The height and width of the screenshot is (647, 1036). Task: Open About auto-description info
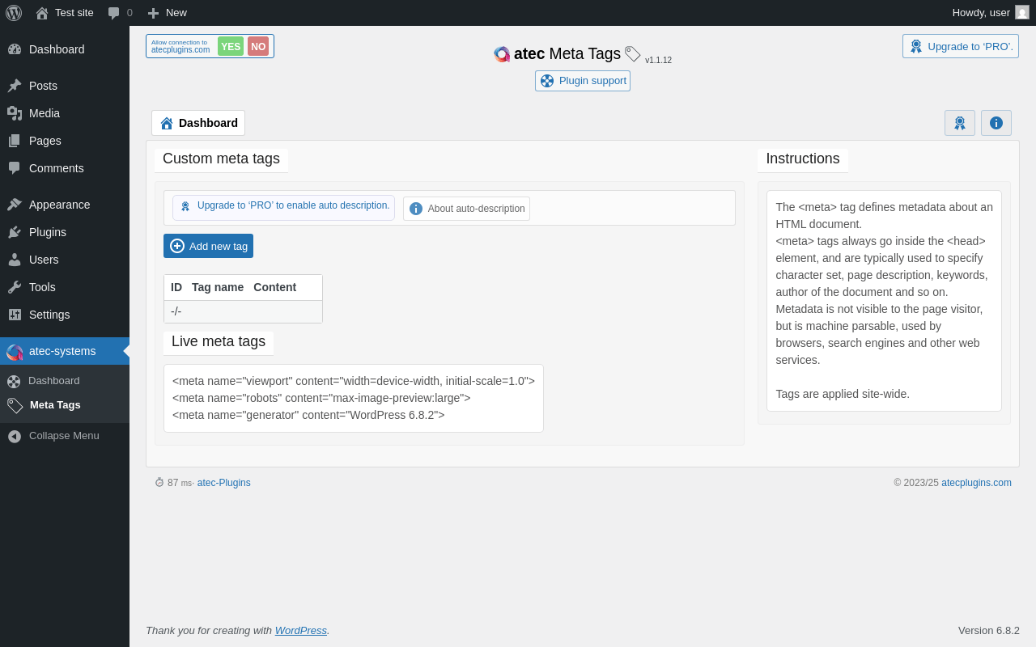click(x=466, y=209)
